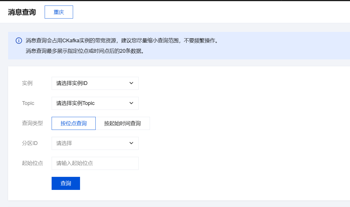350x207 pixels.
Task: Open the 分区ID 请选择 dropdown
Action: [x=90, y=143]
